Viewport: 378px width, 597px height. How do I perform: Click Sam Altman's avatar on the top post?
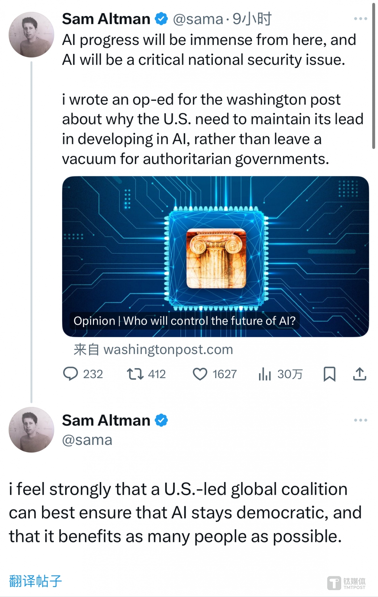(31, 34)
